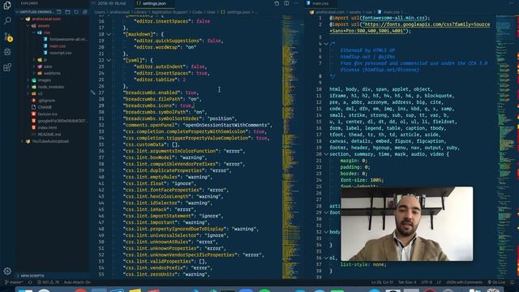Click the Refresh Explorer icon

[76, 11]
